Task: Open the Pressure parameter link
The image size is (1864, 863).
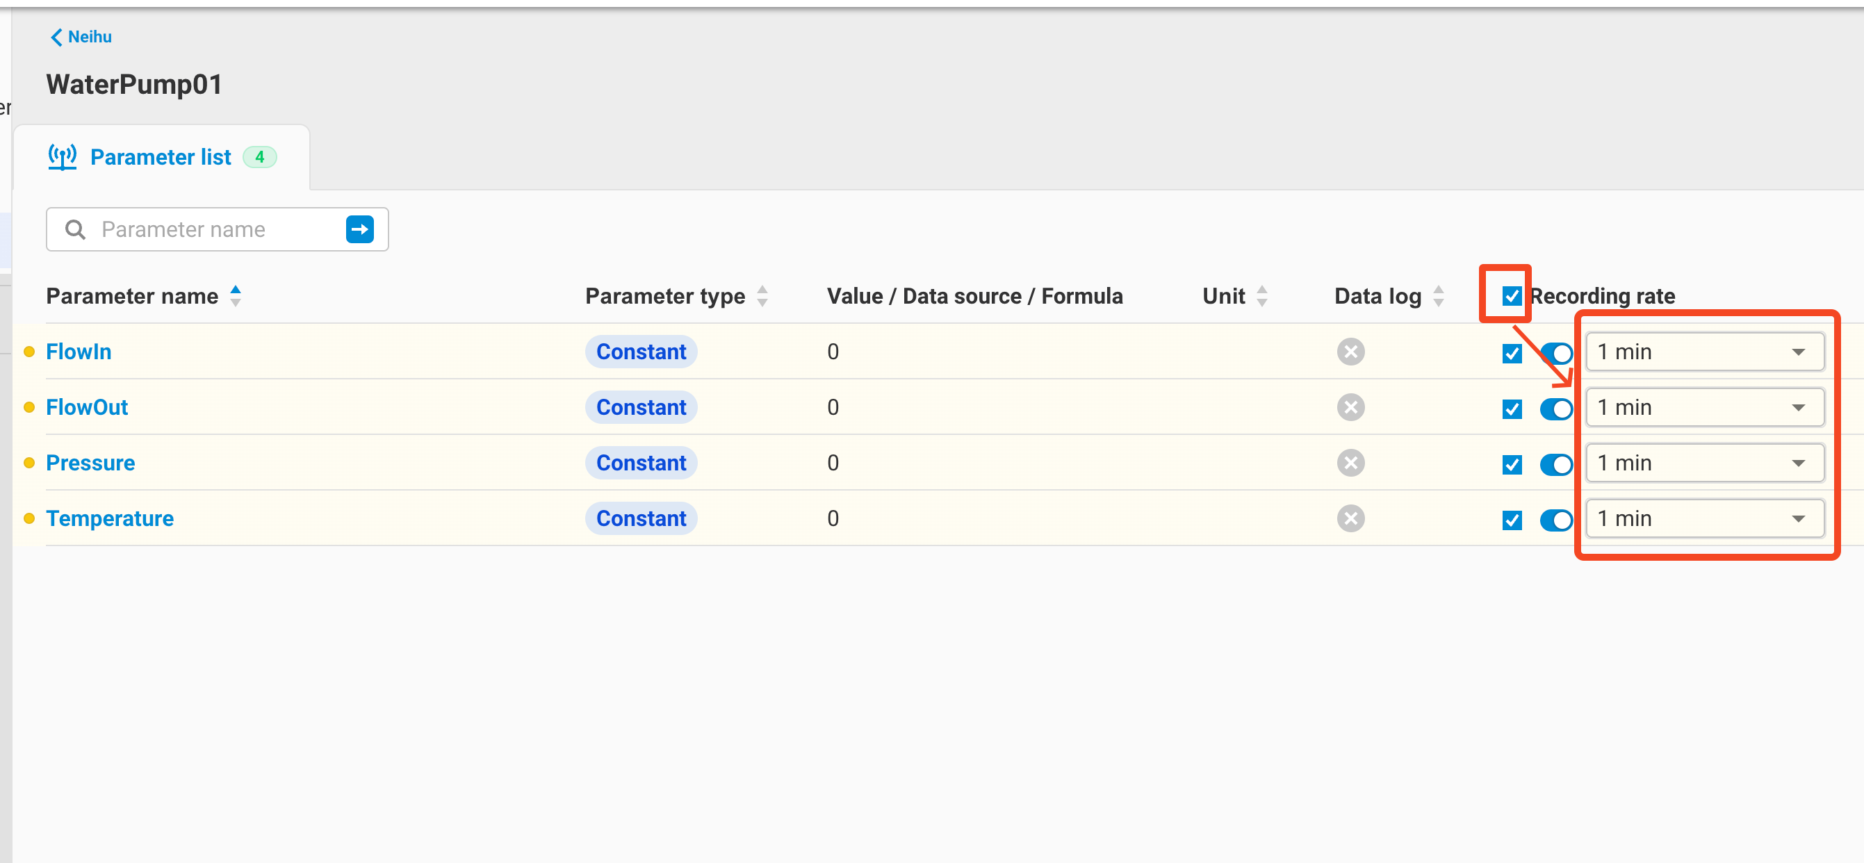Action: tap(90, 463)
